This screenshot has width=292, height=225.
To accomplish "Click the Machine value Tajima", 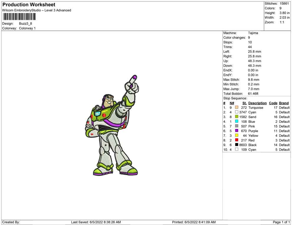I will point(253,33).
